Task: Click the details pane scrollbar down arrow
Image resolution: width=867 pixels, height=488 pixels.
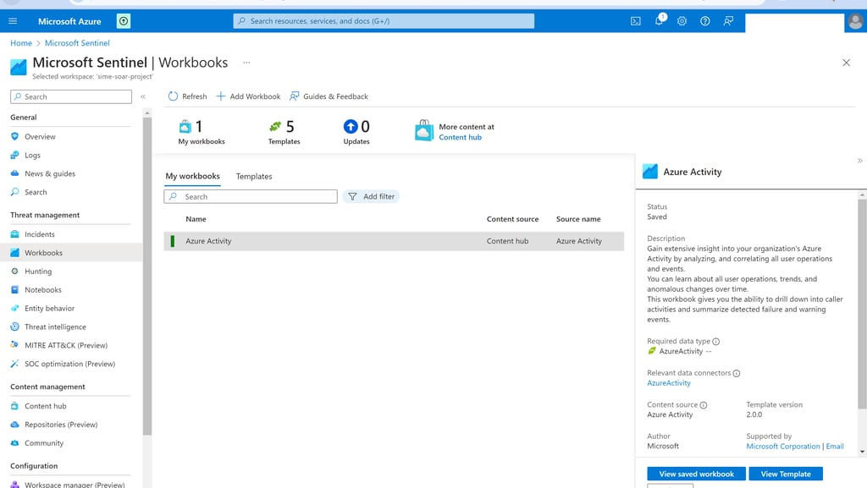Action: (x=862, y=452)
